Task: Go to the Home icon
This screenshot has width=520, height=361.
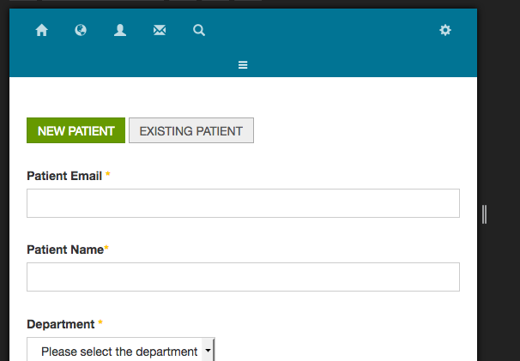Action: (x=42, y=30)
